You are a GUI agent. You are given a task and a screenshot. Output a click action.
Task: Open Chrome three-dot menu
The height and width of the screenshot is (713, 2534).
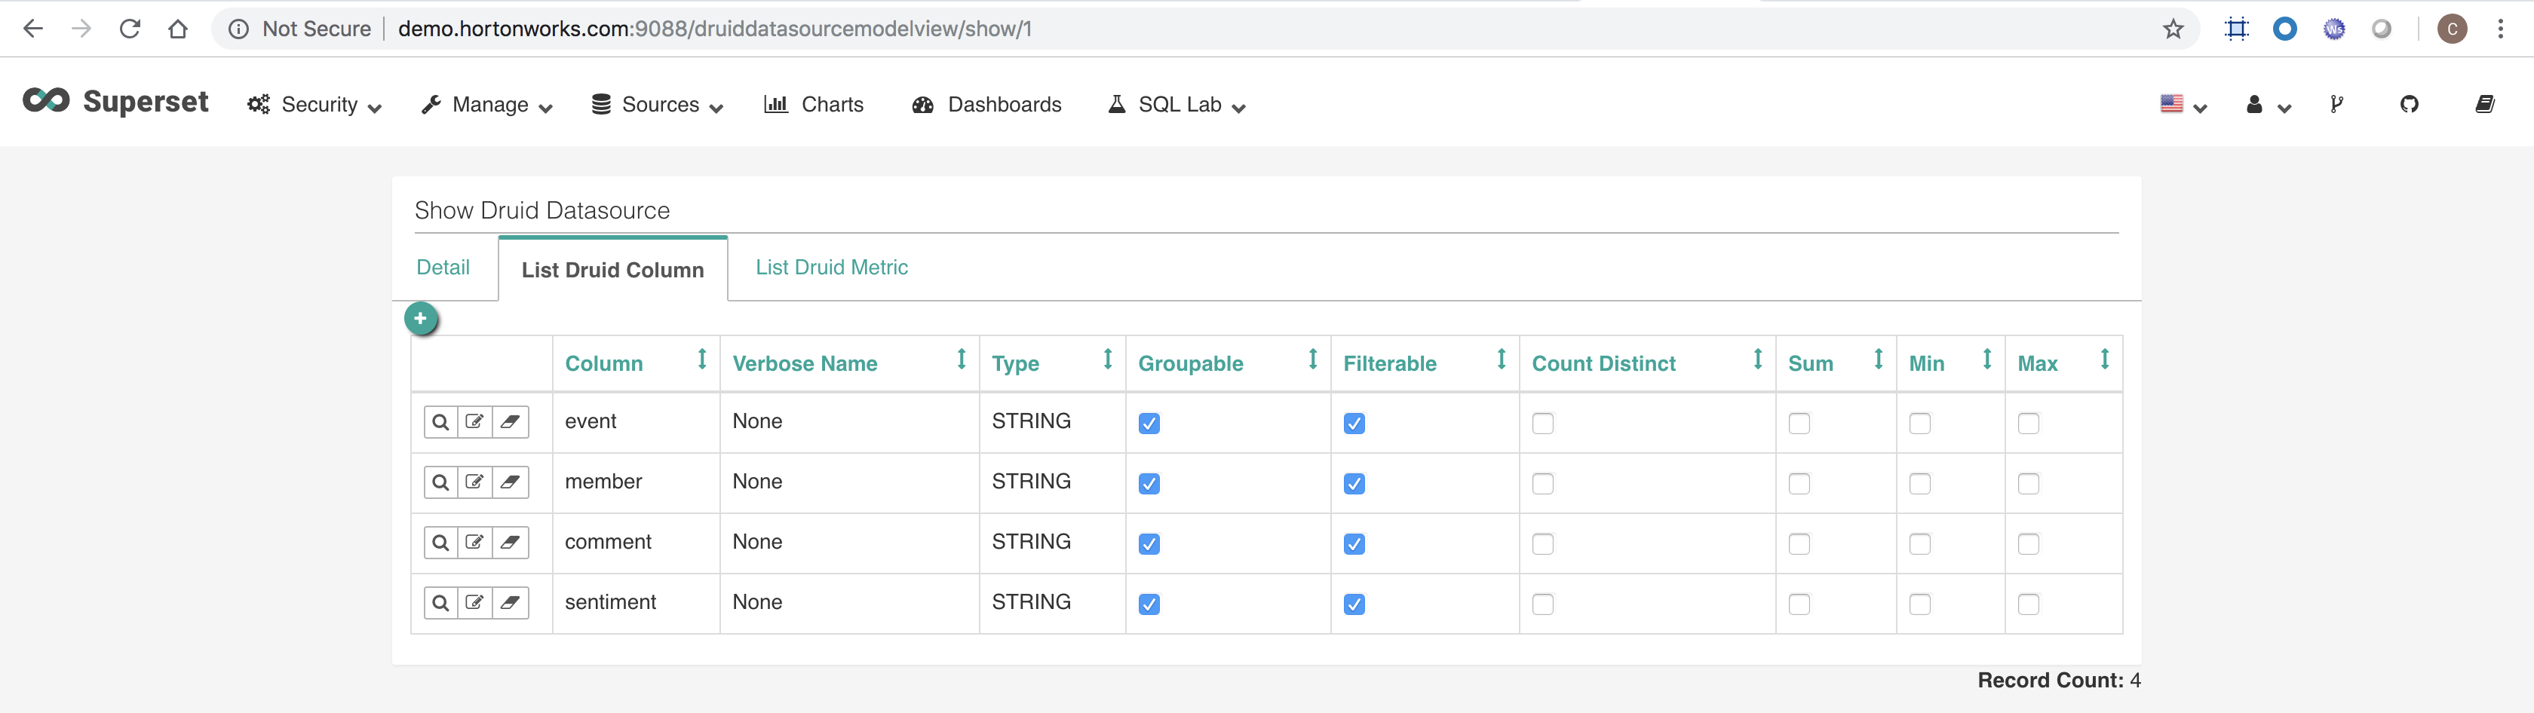(2499, 29)
